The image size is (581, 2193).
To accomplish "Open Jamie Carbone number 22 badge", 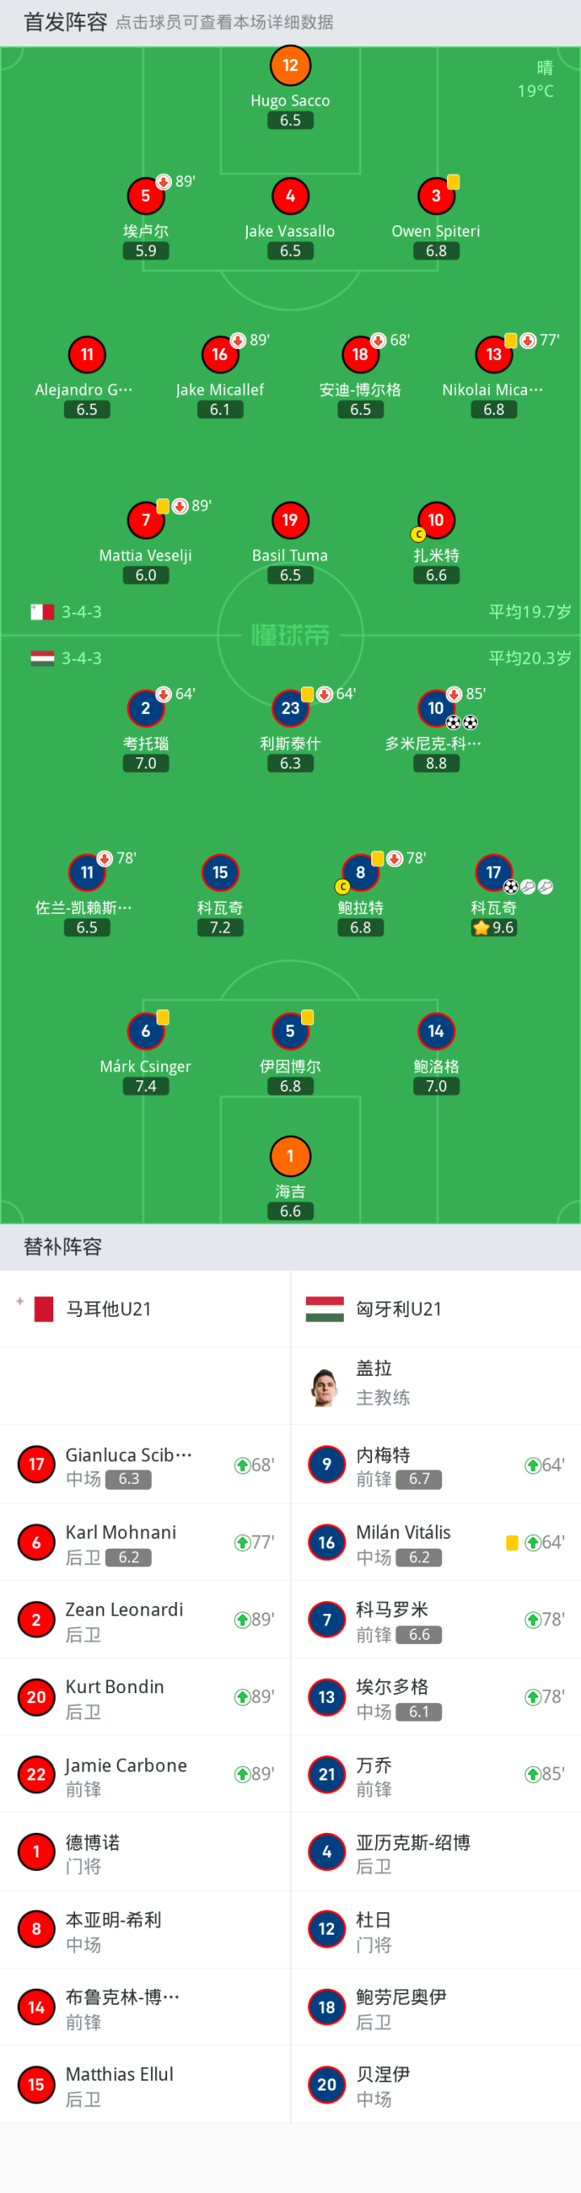I will 36,1774.
